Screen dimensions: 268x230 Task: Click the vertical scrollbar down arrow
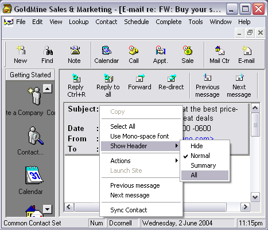tap(255, 197)
